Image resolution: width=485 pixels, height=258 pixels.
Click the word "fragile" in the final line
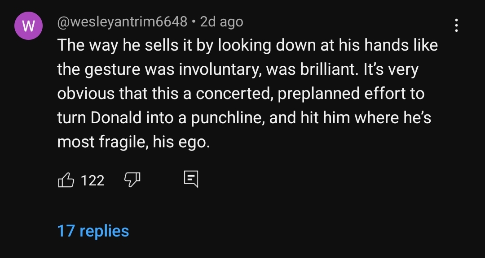pos(122,142)
